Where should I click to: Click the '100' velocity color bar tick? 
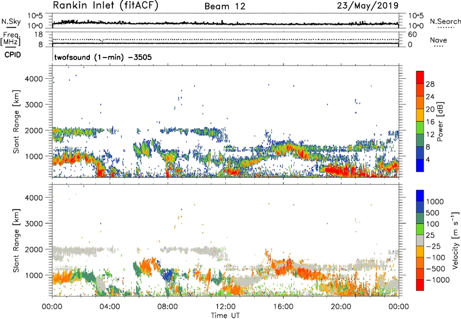[x=433, y=224]
